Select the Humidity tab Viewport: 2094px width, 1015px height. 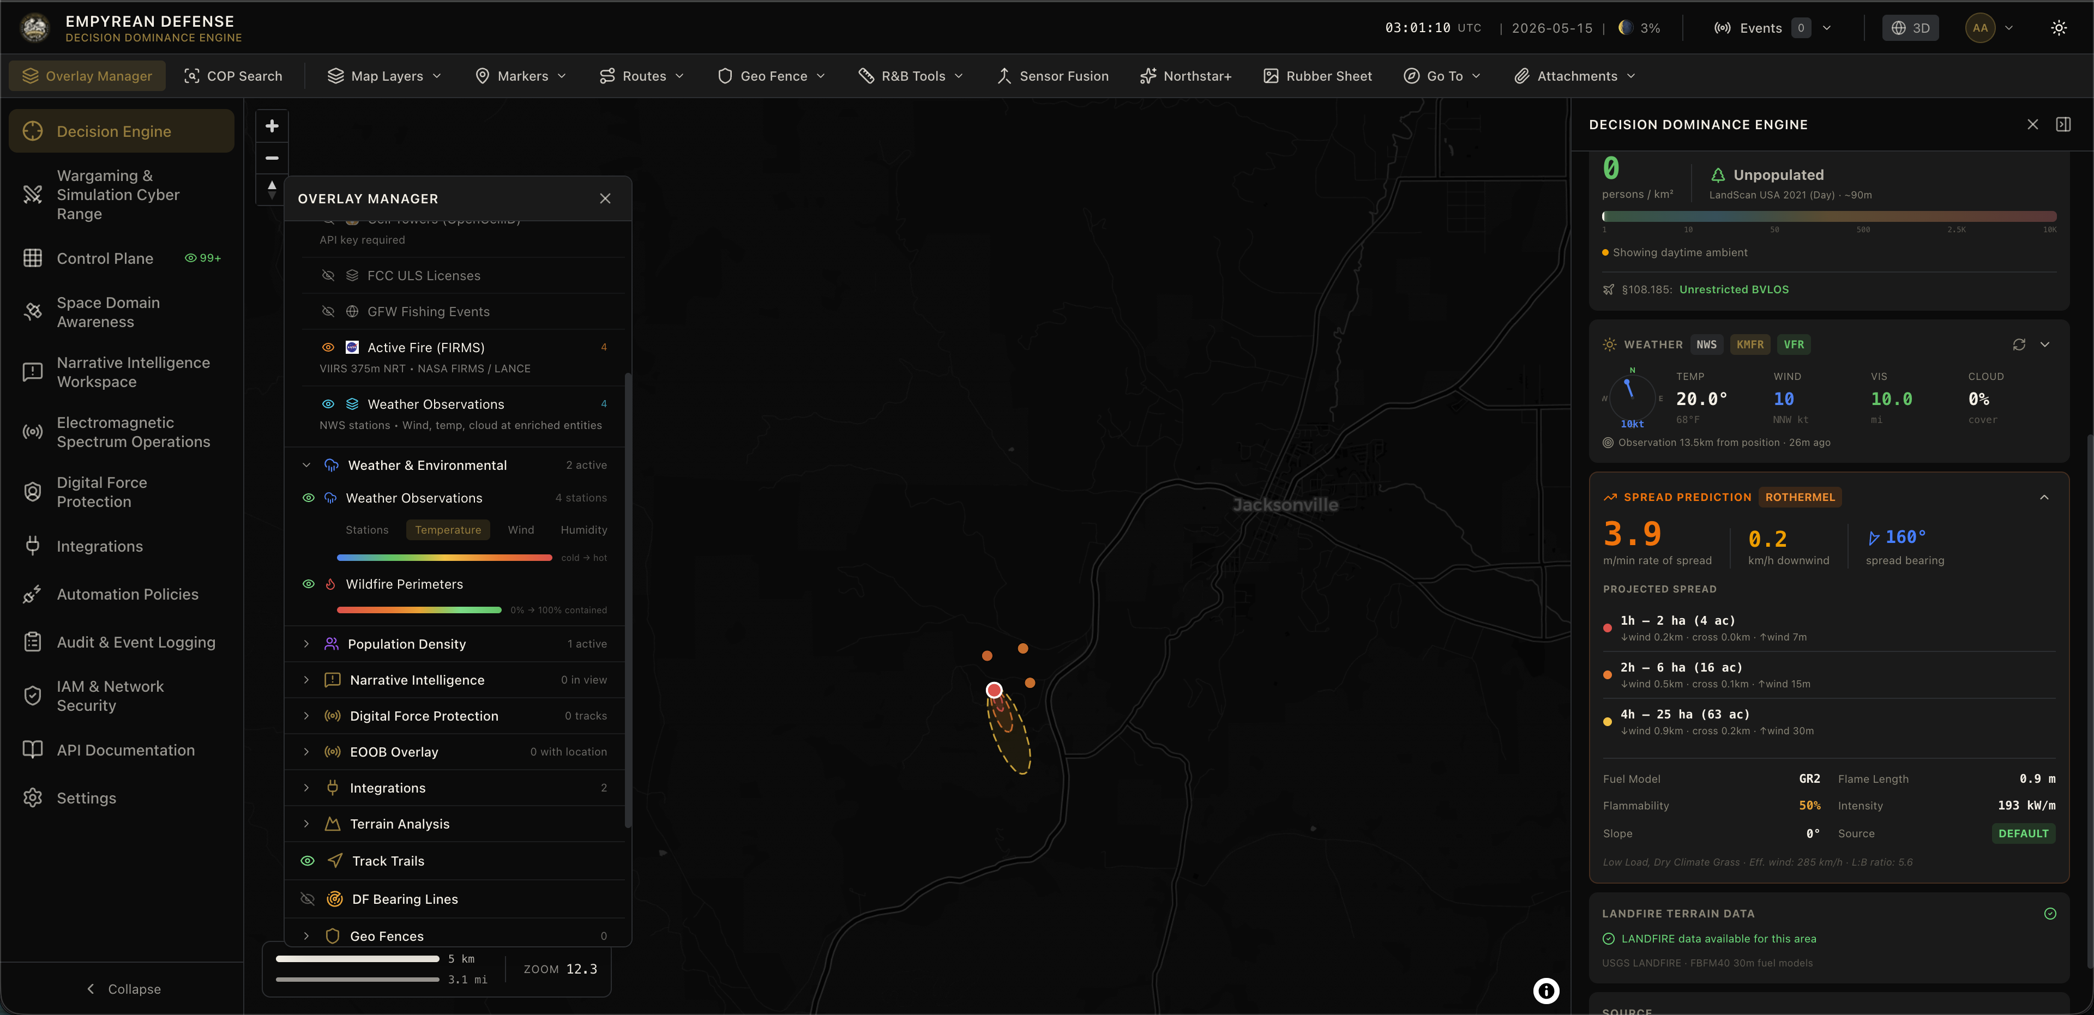tap(583, 530)
